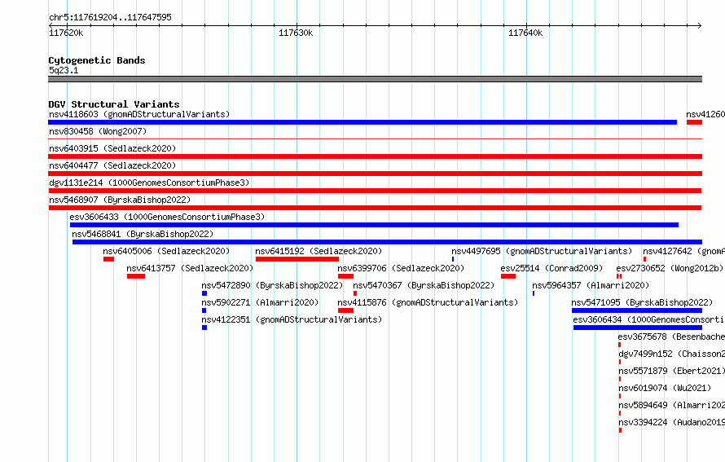The image size is (725, 462).
Task: Click the 117630k ruler mark
Action: 296,33
